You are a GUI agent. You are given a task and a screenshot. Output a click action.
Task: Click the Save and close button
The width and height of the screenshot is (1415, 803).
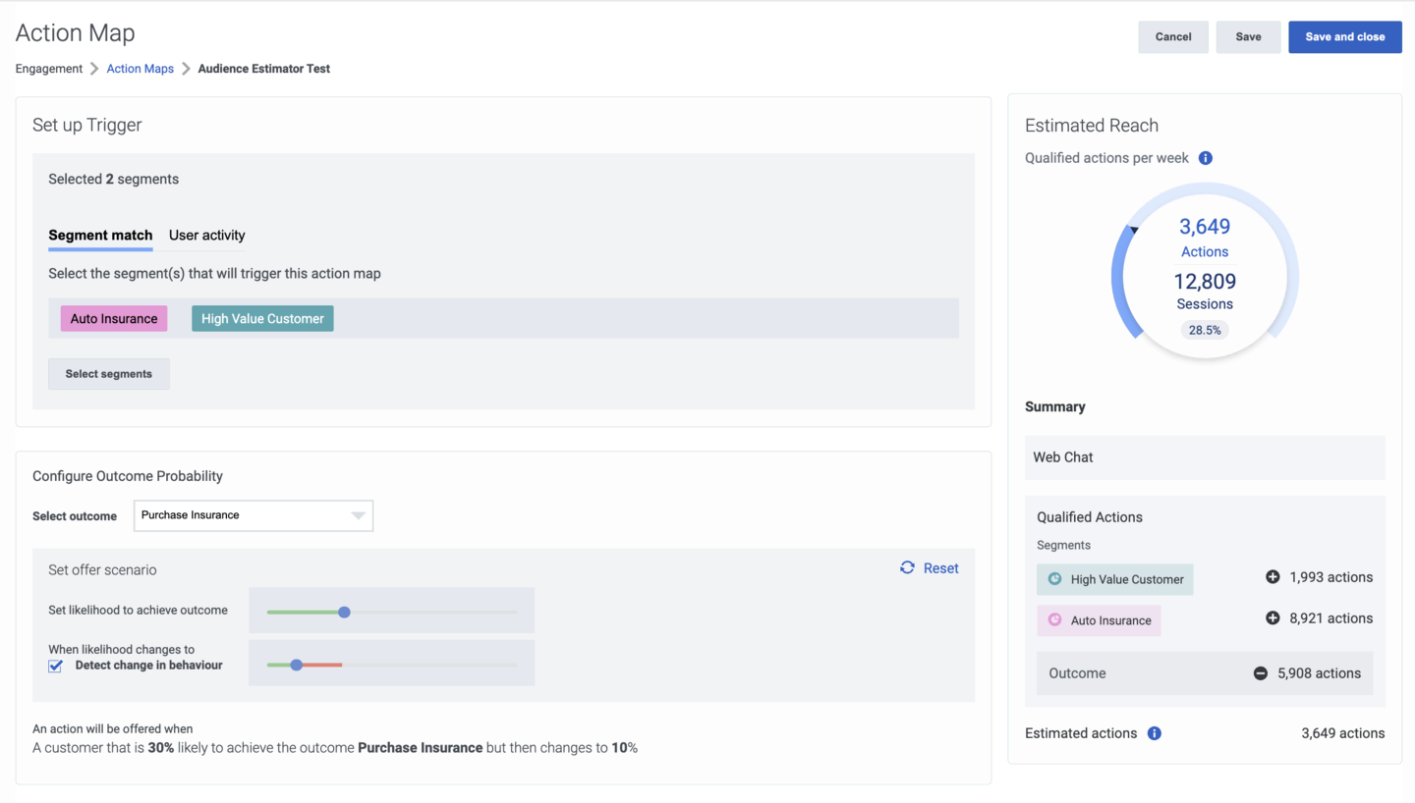click(x=1345, y=37)
